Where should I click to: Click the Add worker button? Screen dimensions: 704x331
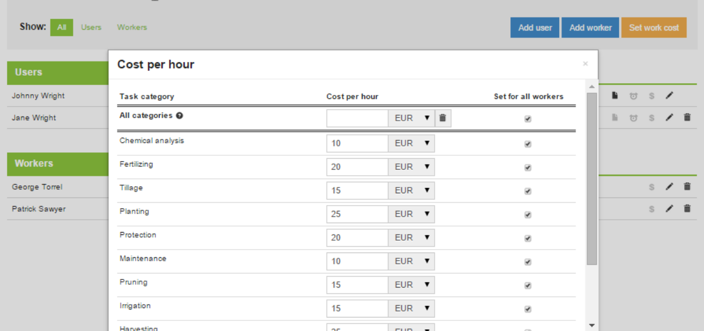[590, 28]
